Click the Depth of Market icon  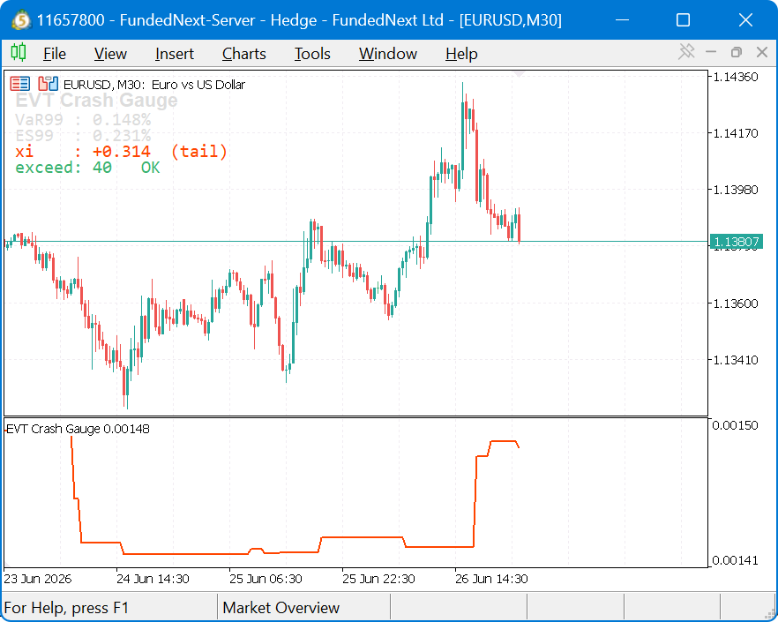(x=49, y=84)
